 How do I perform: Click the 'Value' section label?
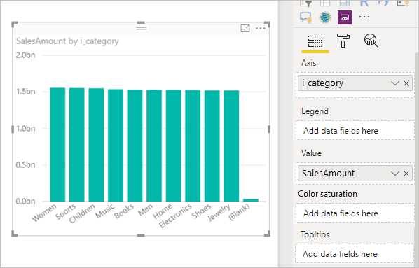click(311, 153)
